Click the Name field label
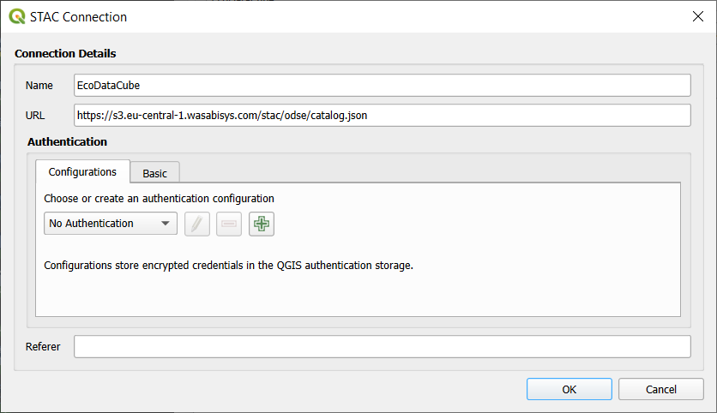This screenshot has width=717, height=413. pos(39,86)
